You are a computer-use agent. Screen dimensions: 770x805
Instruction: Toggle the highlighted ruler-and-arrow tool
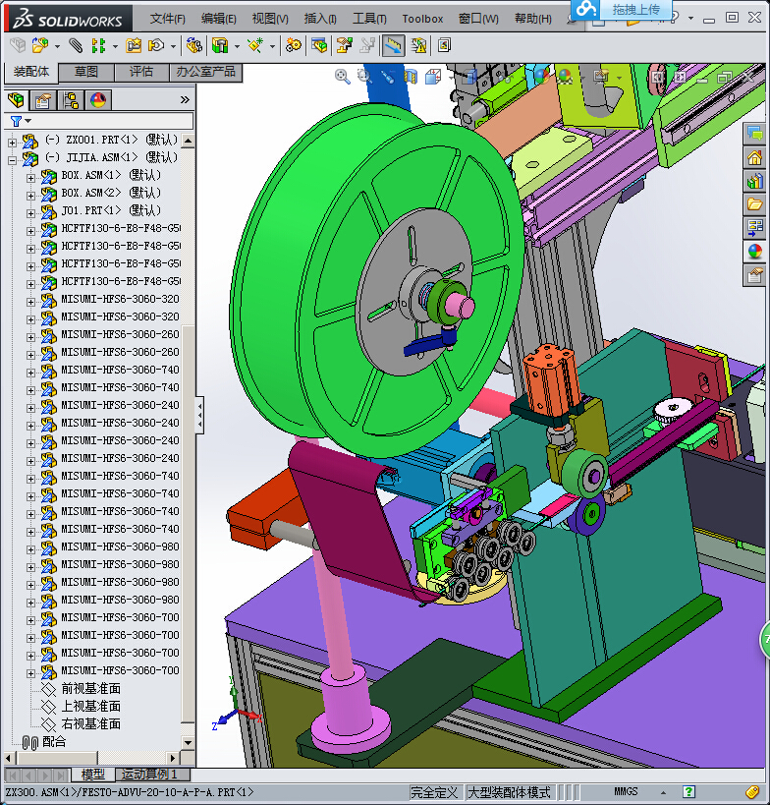pos(393,45)
